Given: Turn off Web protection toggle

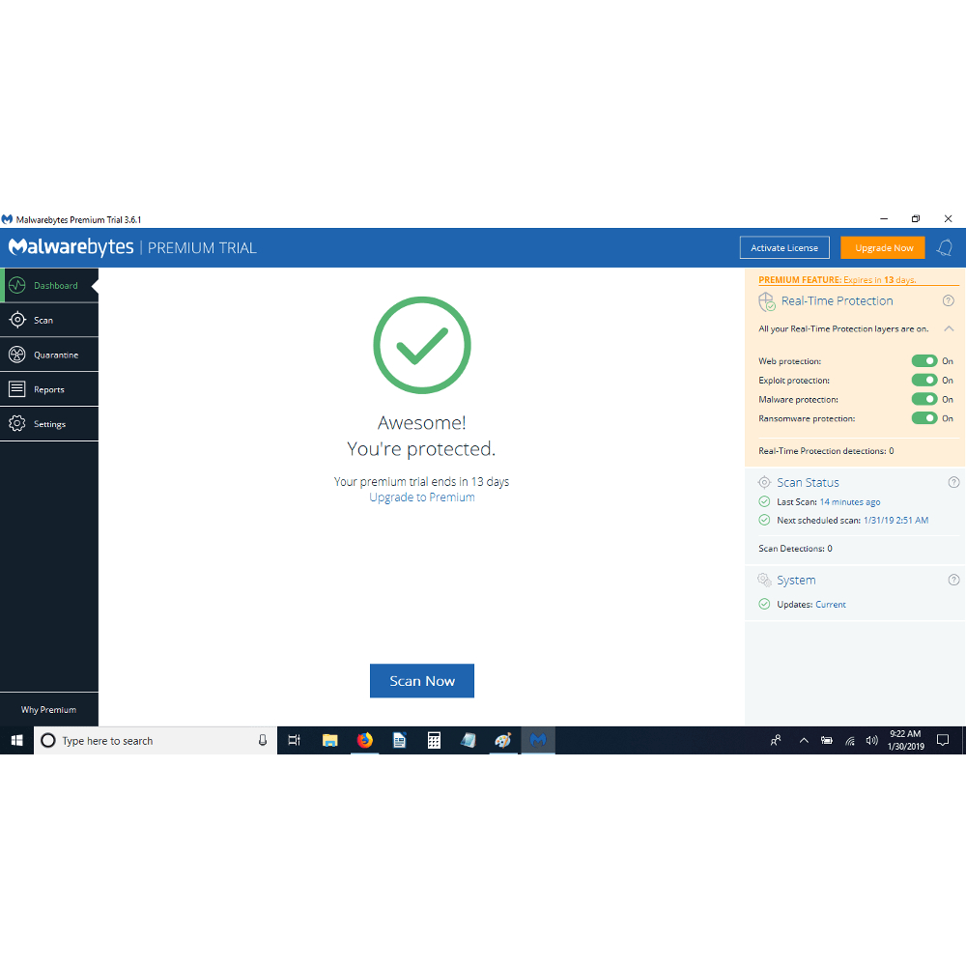Looking at the screenshot, I should tap(924, 361).
